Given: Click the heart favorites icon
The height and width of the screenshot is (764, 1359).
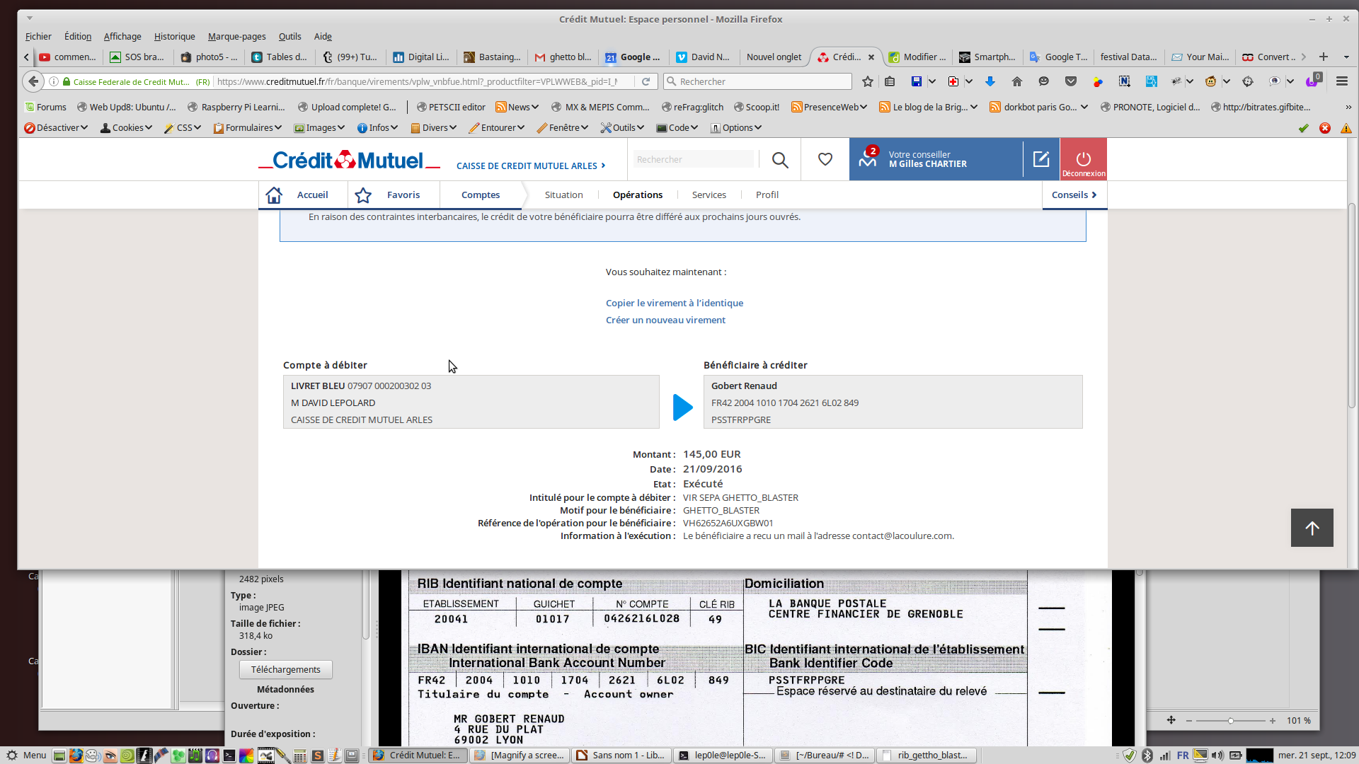Looking at the screenshot, I should [825, 159].
